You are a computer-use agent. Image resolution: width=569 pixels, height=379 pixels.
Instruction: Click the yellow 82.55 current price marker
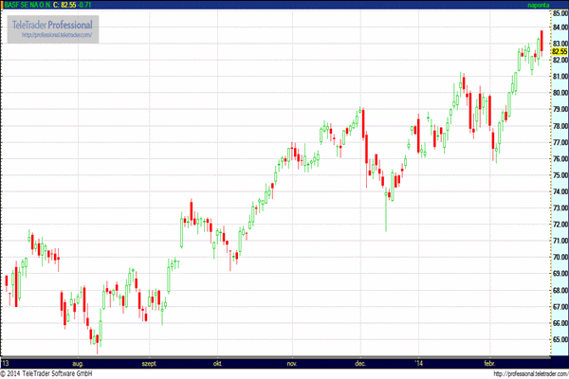(560, 51)
